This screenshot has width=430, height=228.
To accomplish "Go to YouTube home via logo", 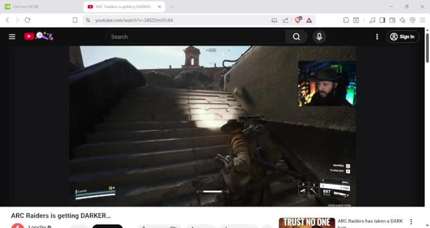I will point(38,36).
